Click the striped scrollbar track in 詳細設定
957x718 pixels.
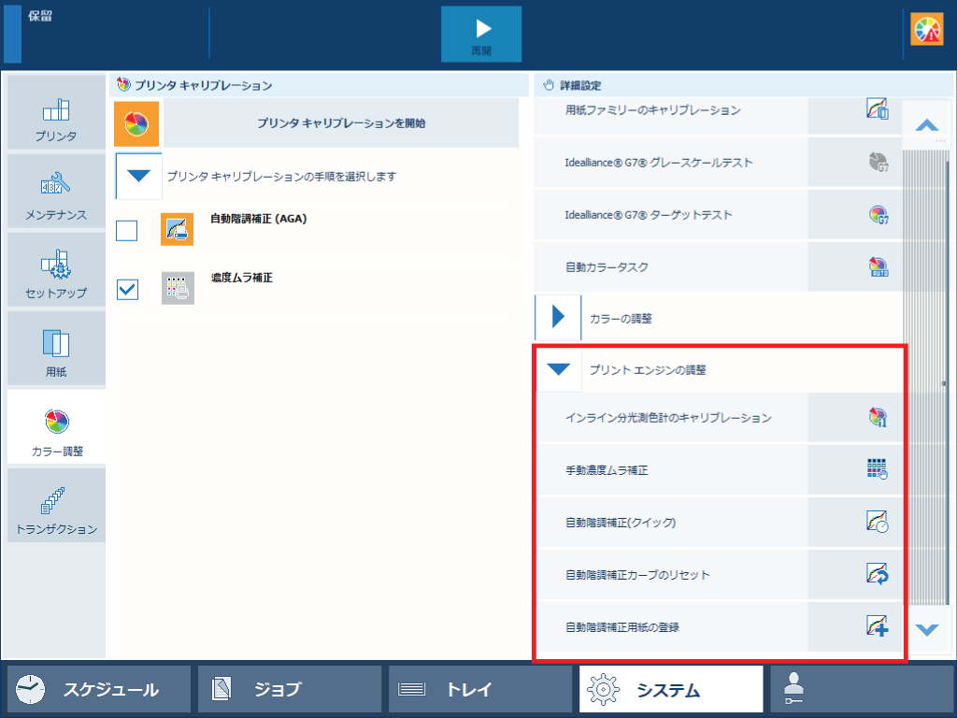[x=926, y=378]
